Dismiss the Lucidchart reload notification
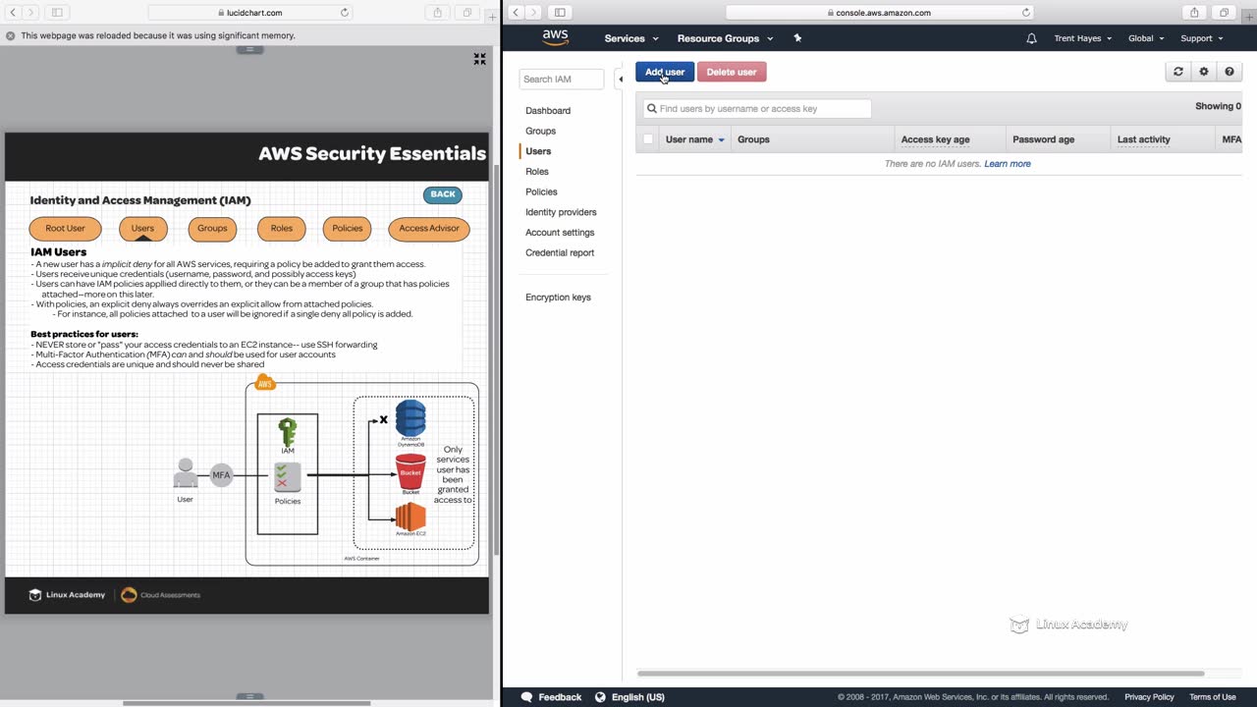The image size is (1257, 707). [11, 35]
